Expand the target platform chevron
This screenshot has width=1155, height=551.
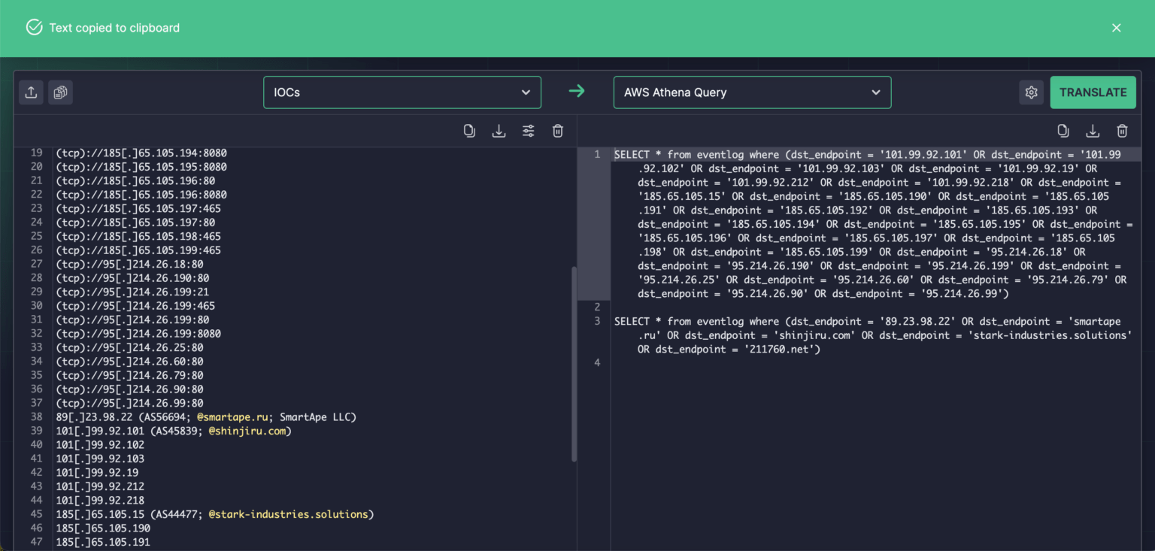point(875,92)
